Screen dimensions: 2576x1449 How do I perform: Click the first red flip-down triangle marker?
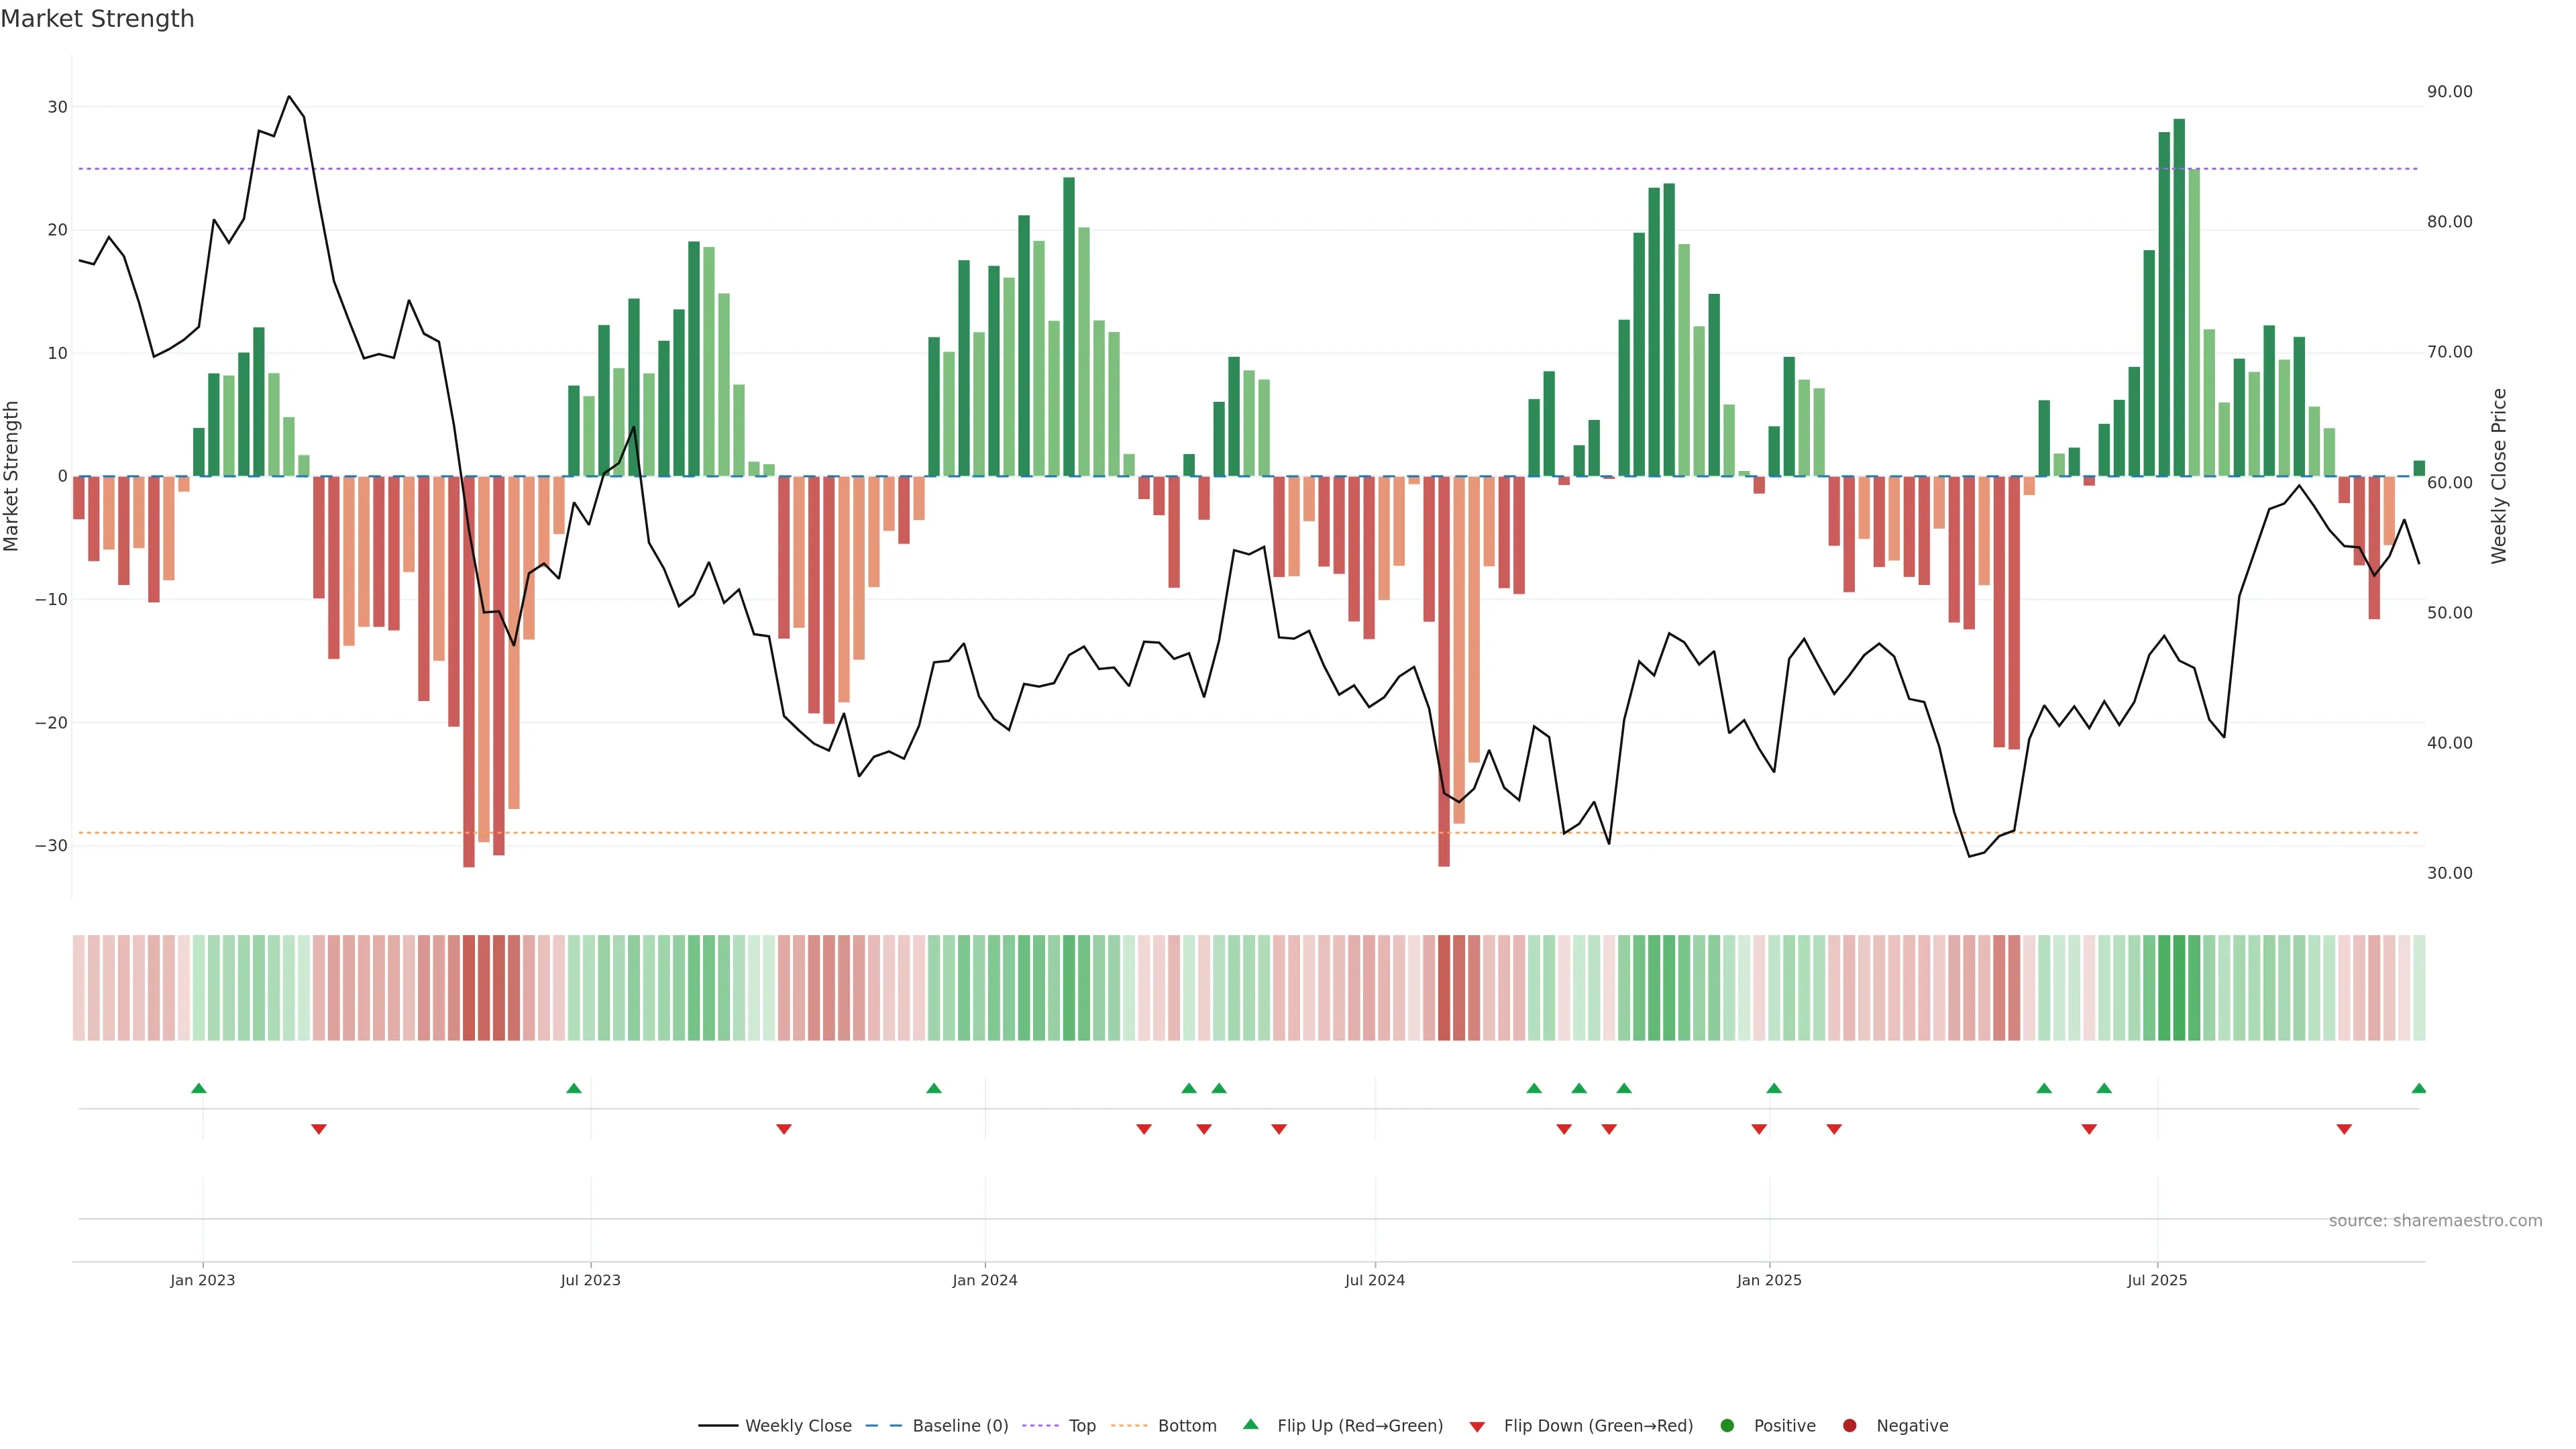(318, 1129)
